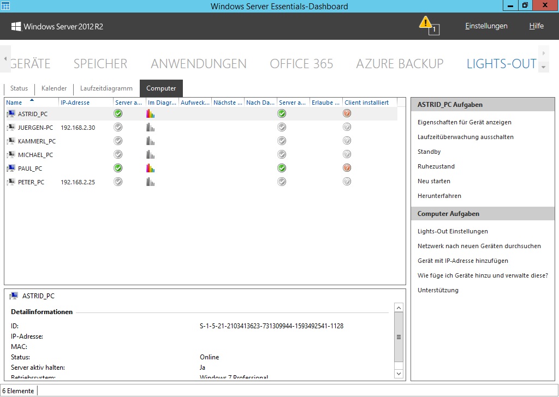Click the warning alert icon in header
559x397 pixels.
tap(426, 23)
